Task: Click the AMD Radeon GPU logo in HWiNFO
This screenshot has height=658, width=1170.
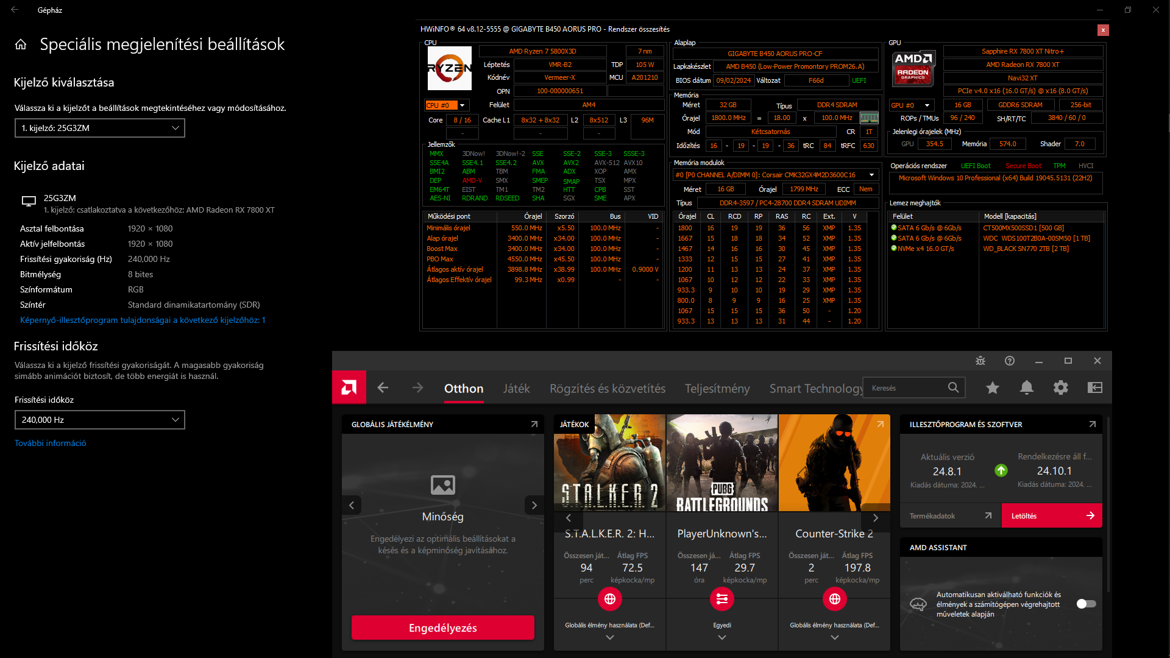Action: point(914,68)
